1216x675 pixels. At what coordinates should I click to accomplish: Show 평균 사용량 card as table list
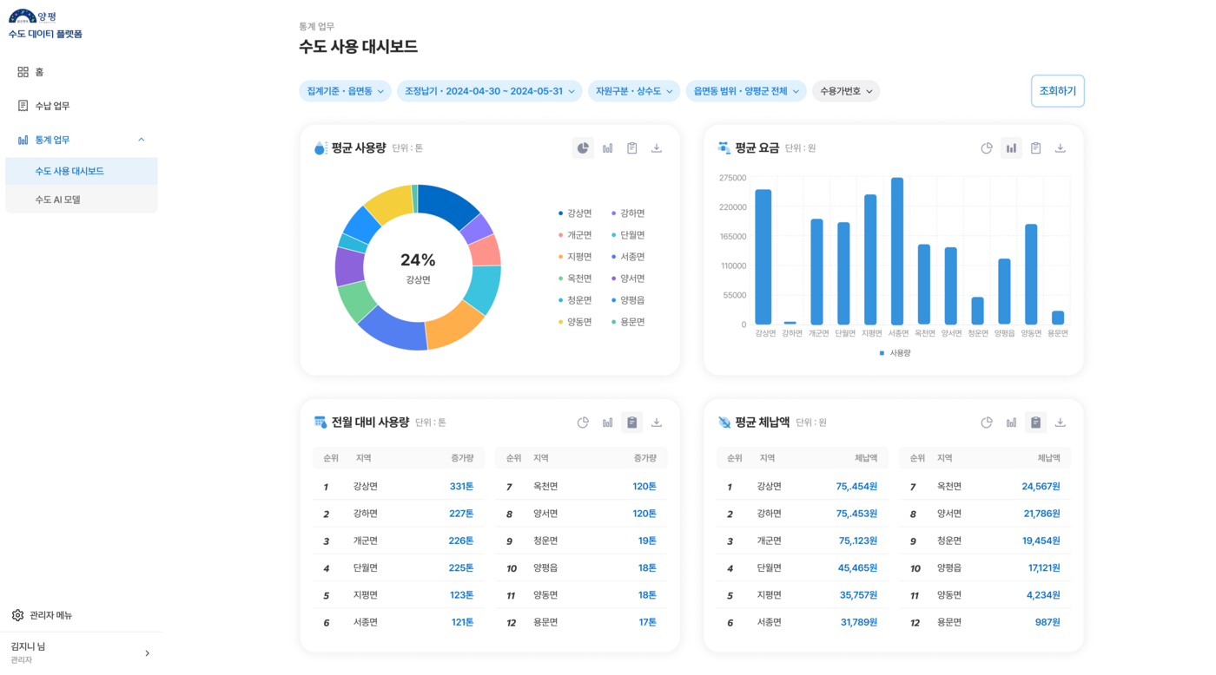(632, 148)
